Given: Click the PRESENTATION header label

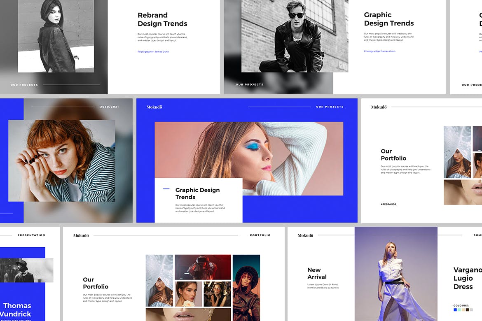Looking at the screenshot, I should pyautogui.click(x=31, y=235).
